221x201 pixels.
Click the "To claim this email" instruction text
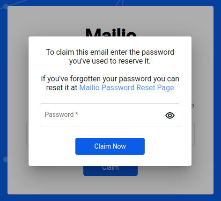pos(110,57)
